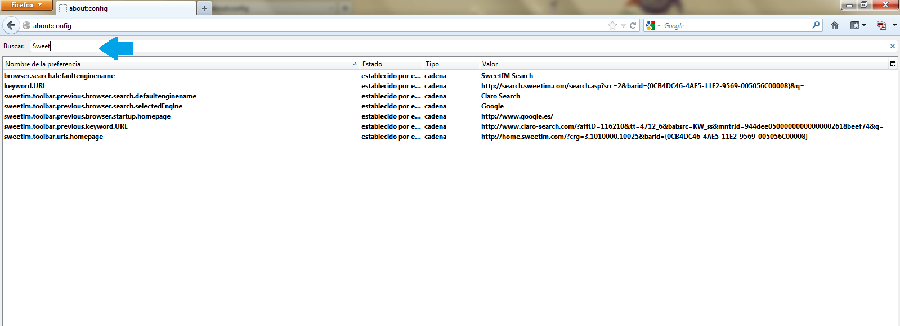Open the column picker icon in the table header
The height and width of the screenshot is (326, 900).
coord(893,64)
